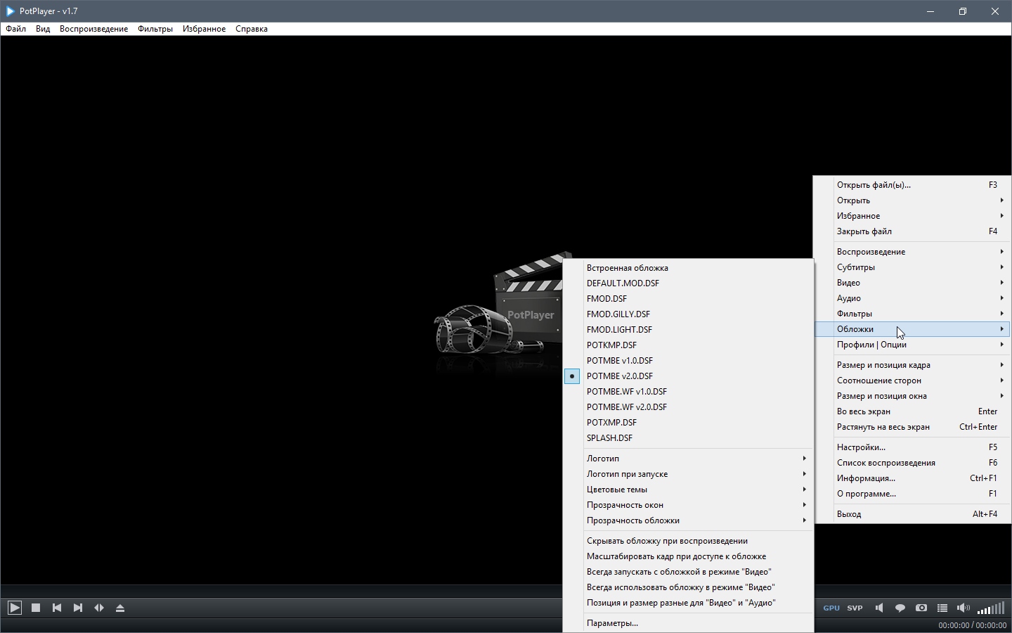The height and width of the screenshot is (633, 1012).
Task: Choose Открыть файл(ы)... from context menu
Action: [912, 185]
